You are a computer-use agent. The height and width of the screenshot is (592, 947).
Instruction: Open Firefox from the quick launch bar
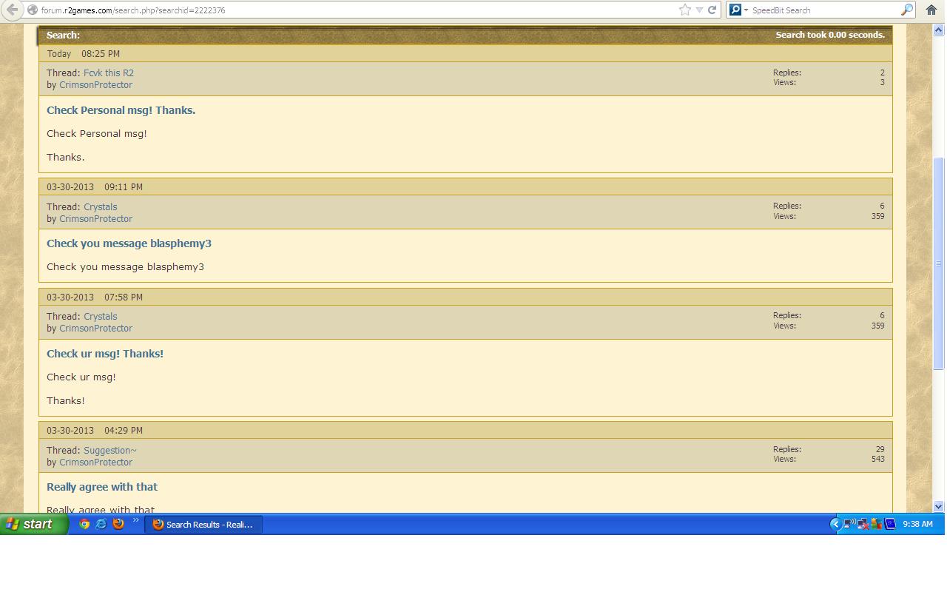(x=118, y=524)
